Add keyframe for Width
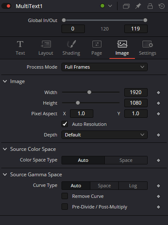 pyautogui.click(x=158, y=92)
